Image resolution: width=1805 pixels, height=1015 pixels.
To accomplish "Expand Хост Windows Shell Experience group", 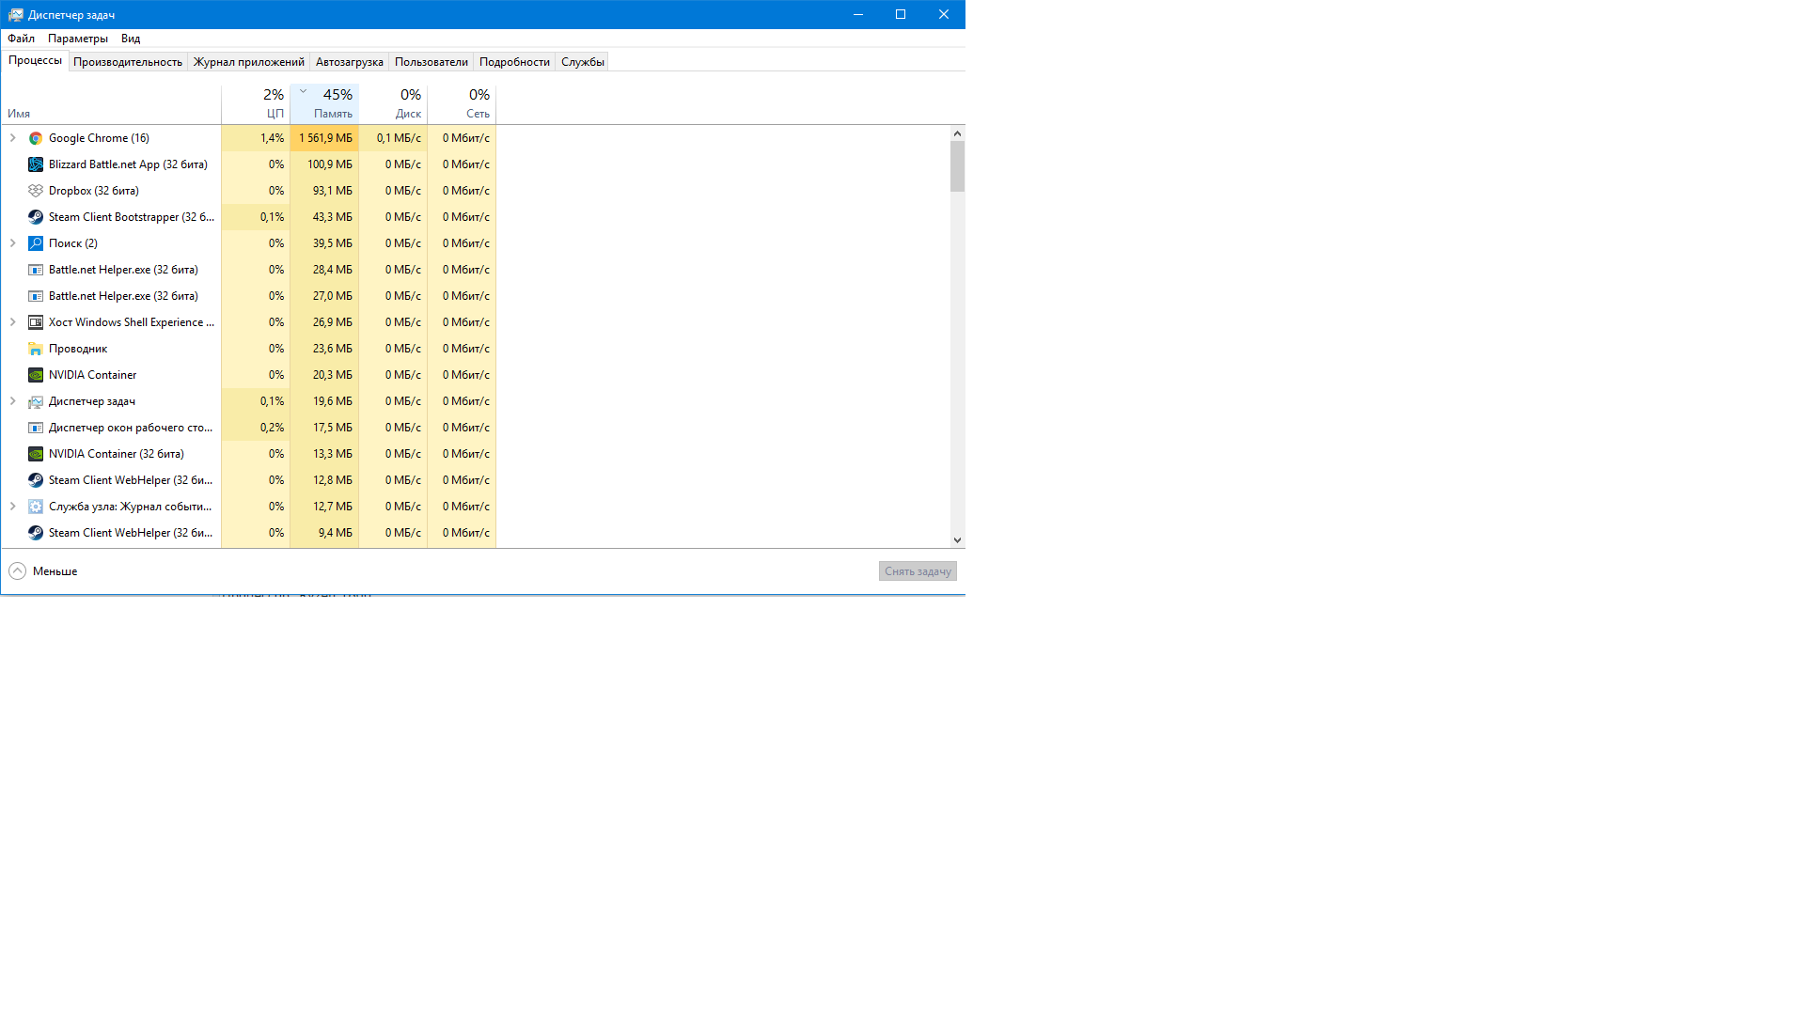I will click(13, 322).
